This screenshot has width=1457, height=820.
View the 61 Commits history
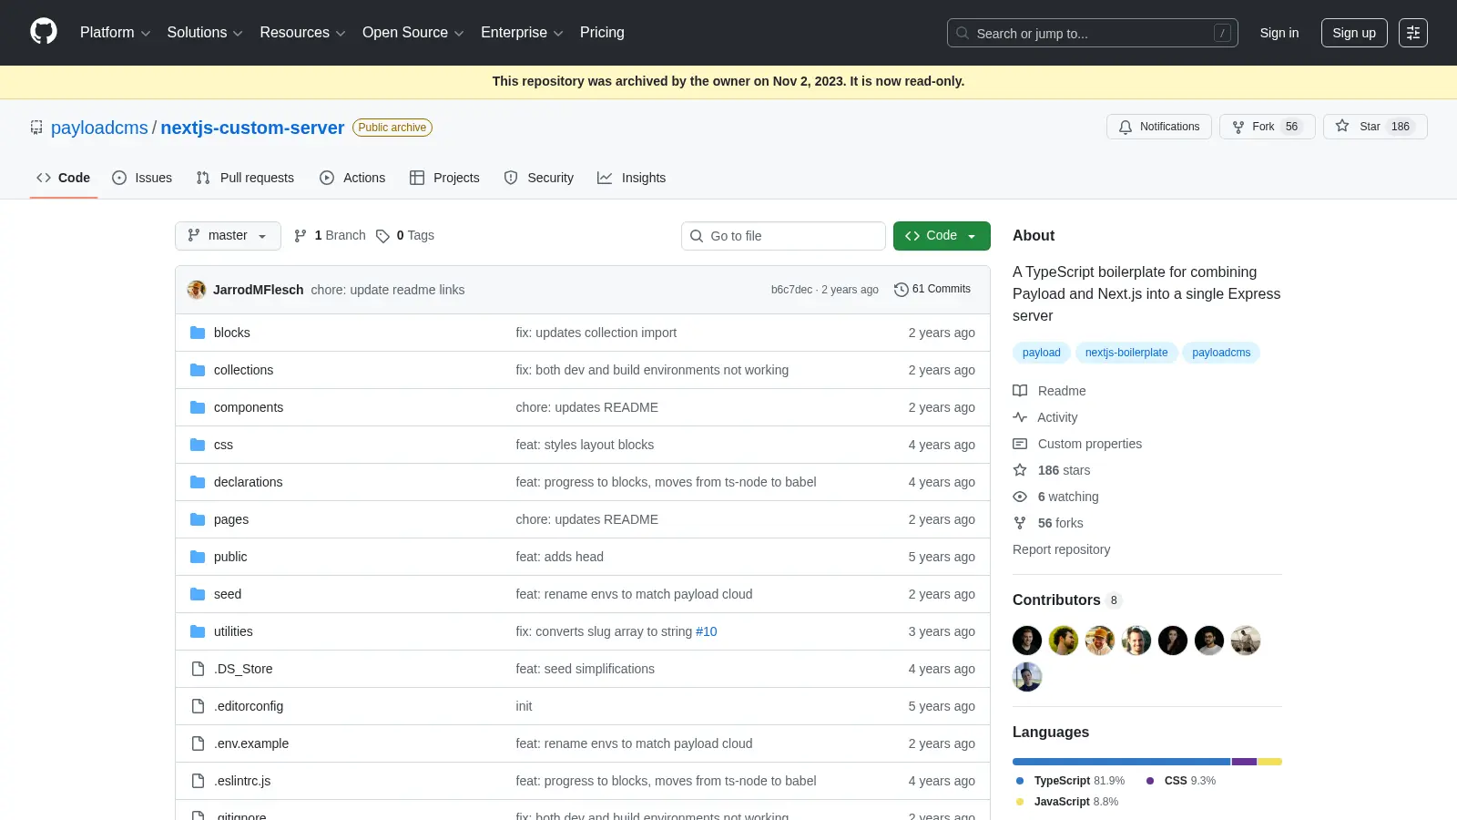932,289
